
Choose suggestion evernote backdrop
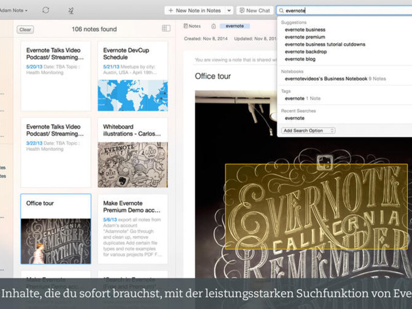click(x=306, y=52)
